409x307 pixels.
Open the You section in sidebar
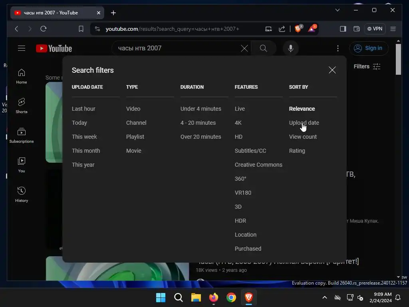point(22,165)
